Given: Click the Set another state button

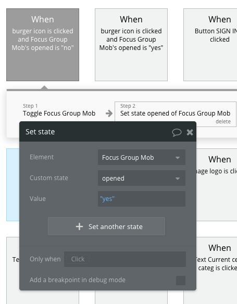Looking at the screenshot, I should point(106,226).
